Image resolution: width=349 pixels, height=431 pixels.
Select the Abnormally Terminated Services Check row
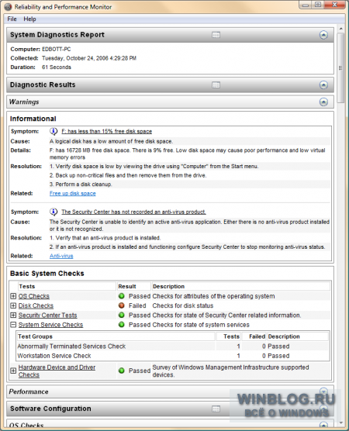pos(173,347)
